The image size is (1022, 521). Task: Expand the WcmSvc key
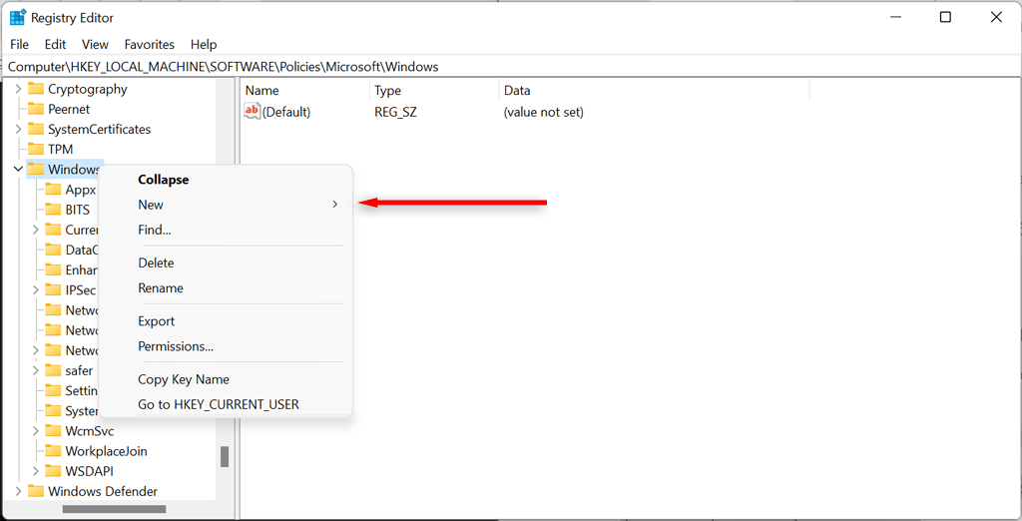(36, 431)
